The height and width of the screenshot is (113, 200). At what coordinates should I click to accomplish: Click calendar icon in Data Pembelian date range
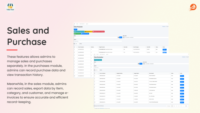[144, 64]
